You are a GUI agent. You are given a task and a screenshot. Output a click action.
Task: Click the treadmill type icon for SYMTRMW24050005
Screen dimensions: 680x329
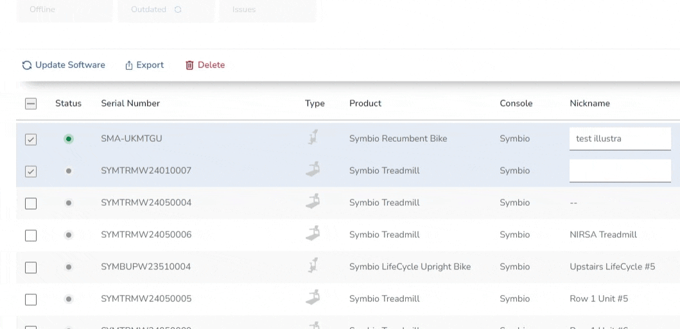[x=313, y=298]
